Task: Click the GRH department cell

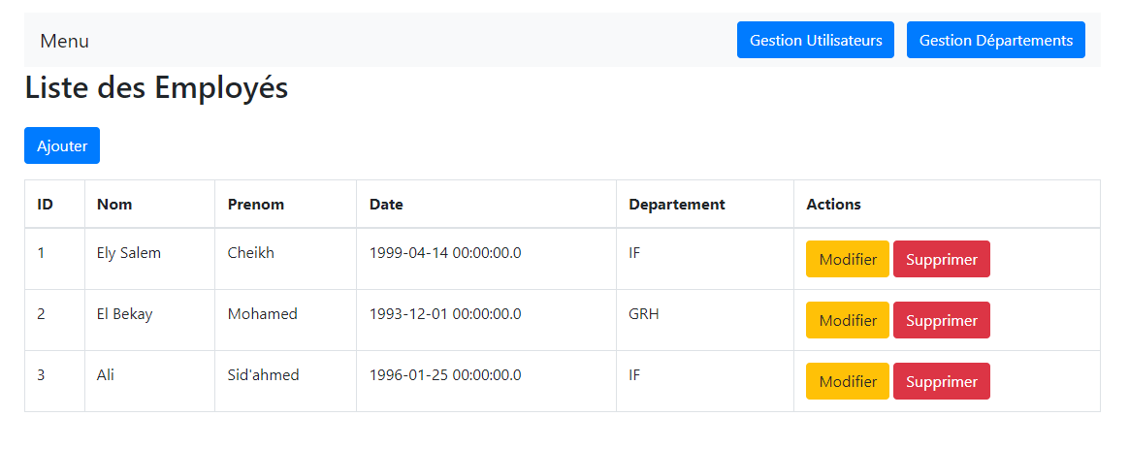Action: click(643, 314)
